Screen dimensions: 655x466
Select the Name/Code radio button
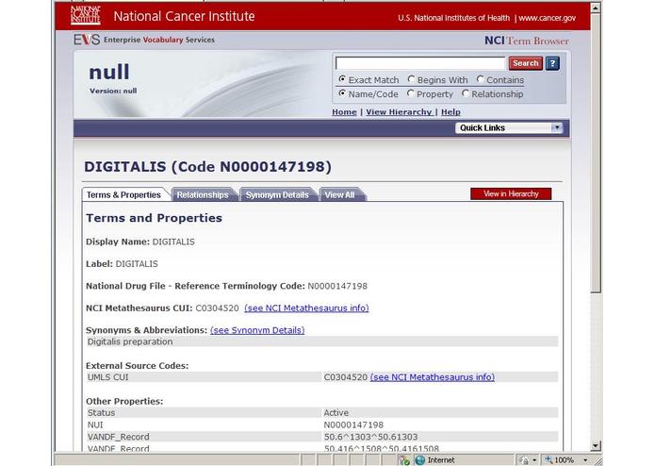click(342, 93)
